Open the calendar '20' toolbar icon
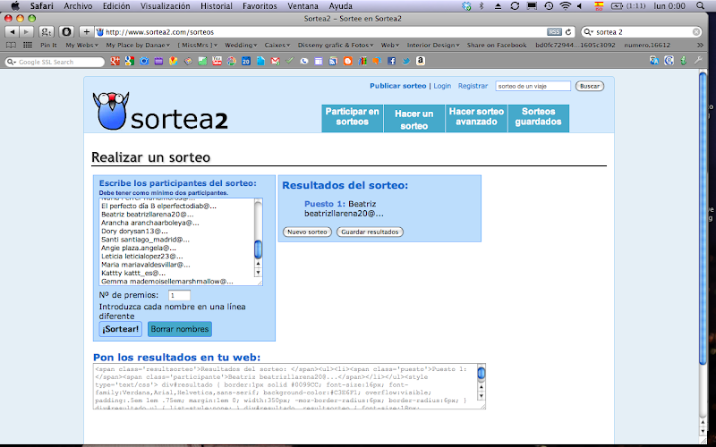 [245, 61]
